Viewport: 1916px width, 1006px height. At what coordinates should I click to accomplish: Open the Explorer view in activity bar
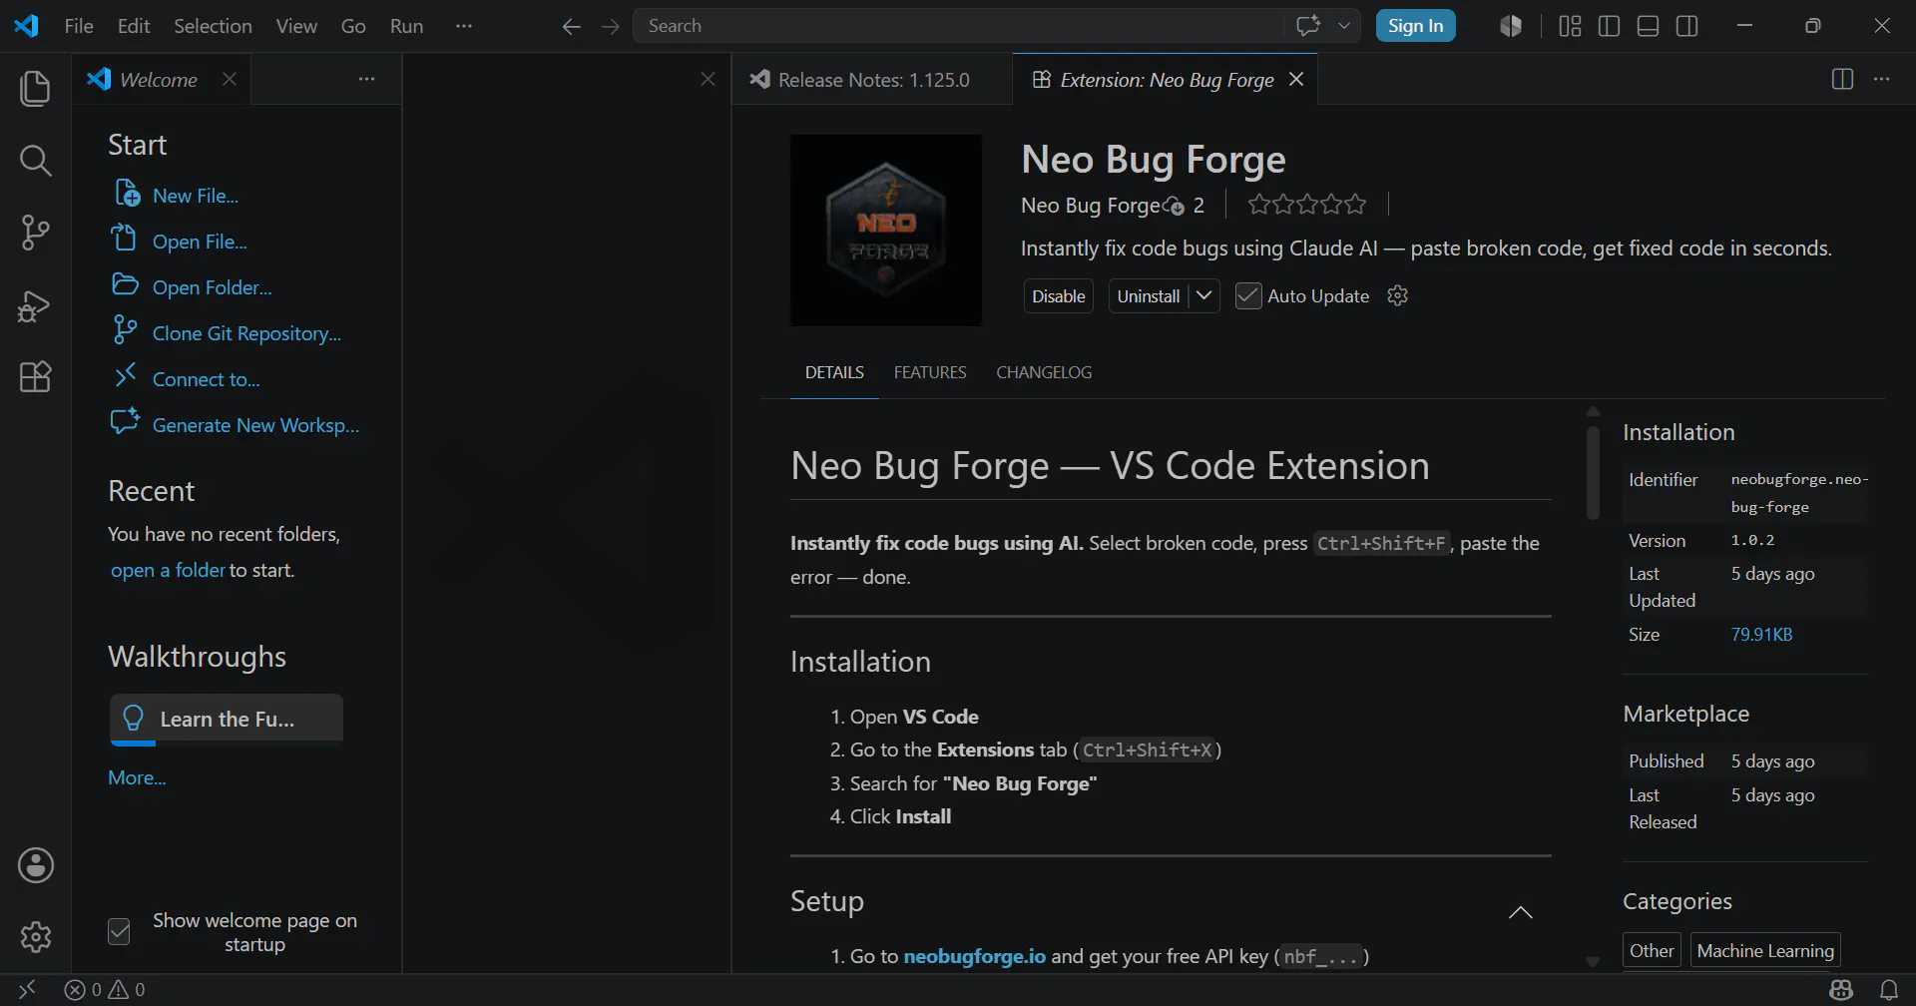click(35, 88)
